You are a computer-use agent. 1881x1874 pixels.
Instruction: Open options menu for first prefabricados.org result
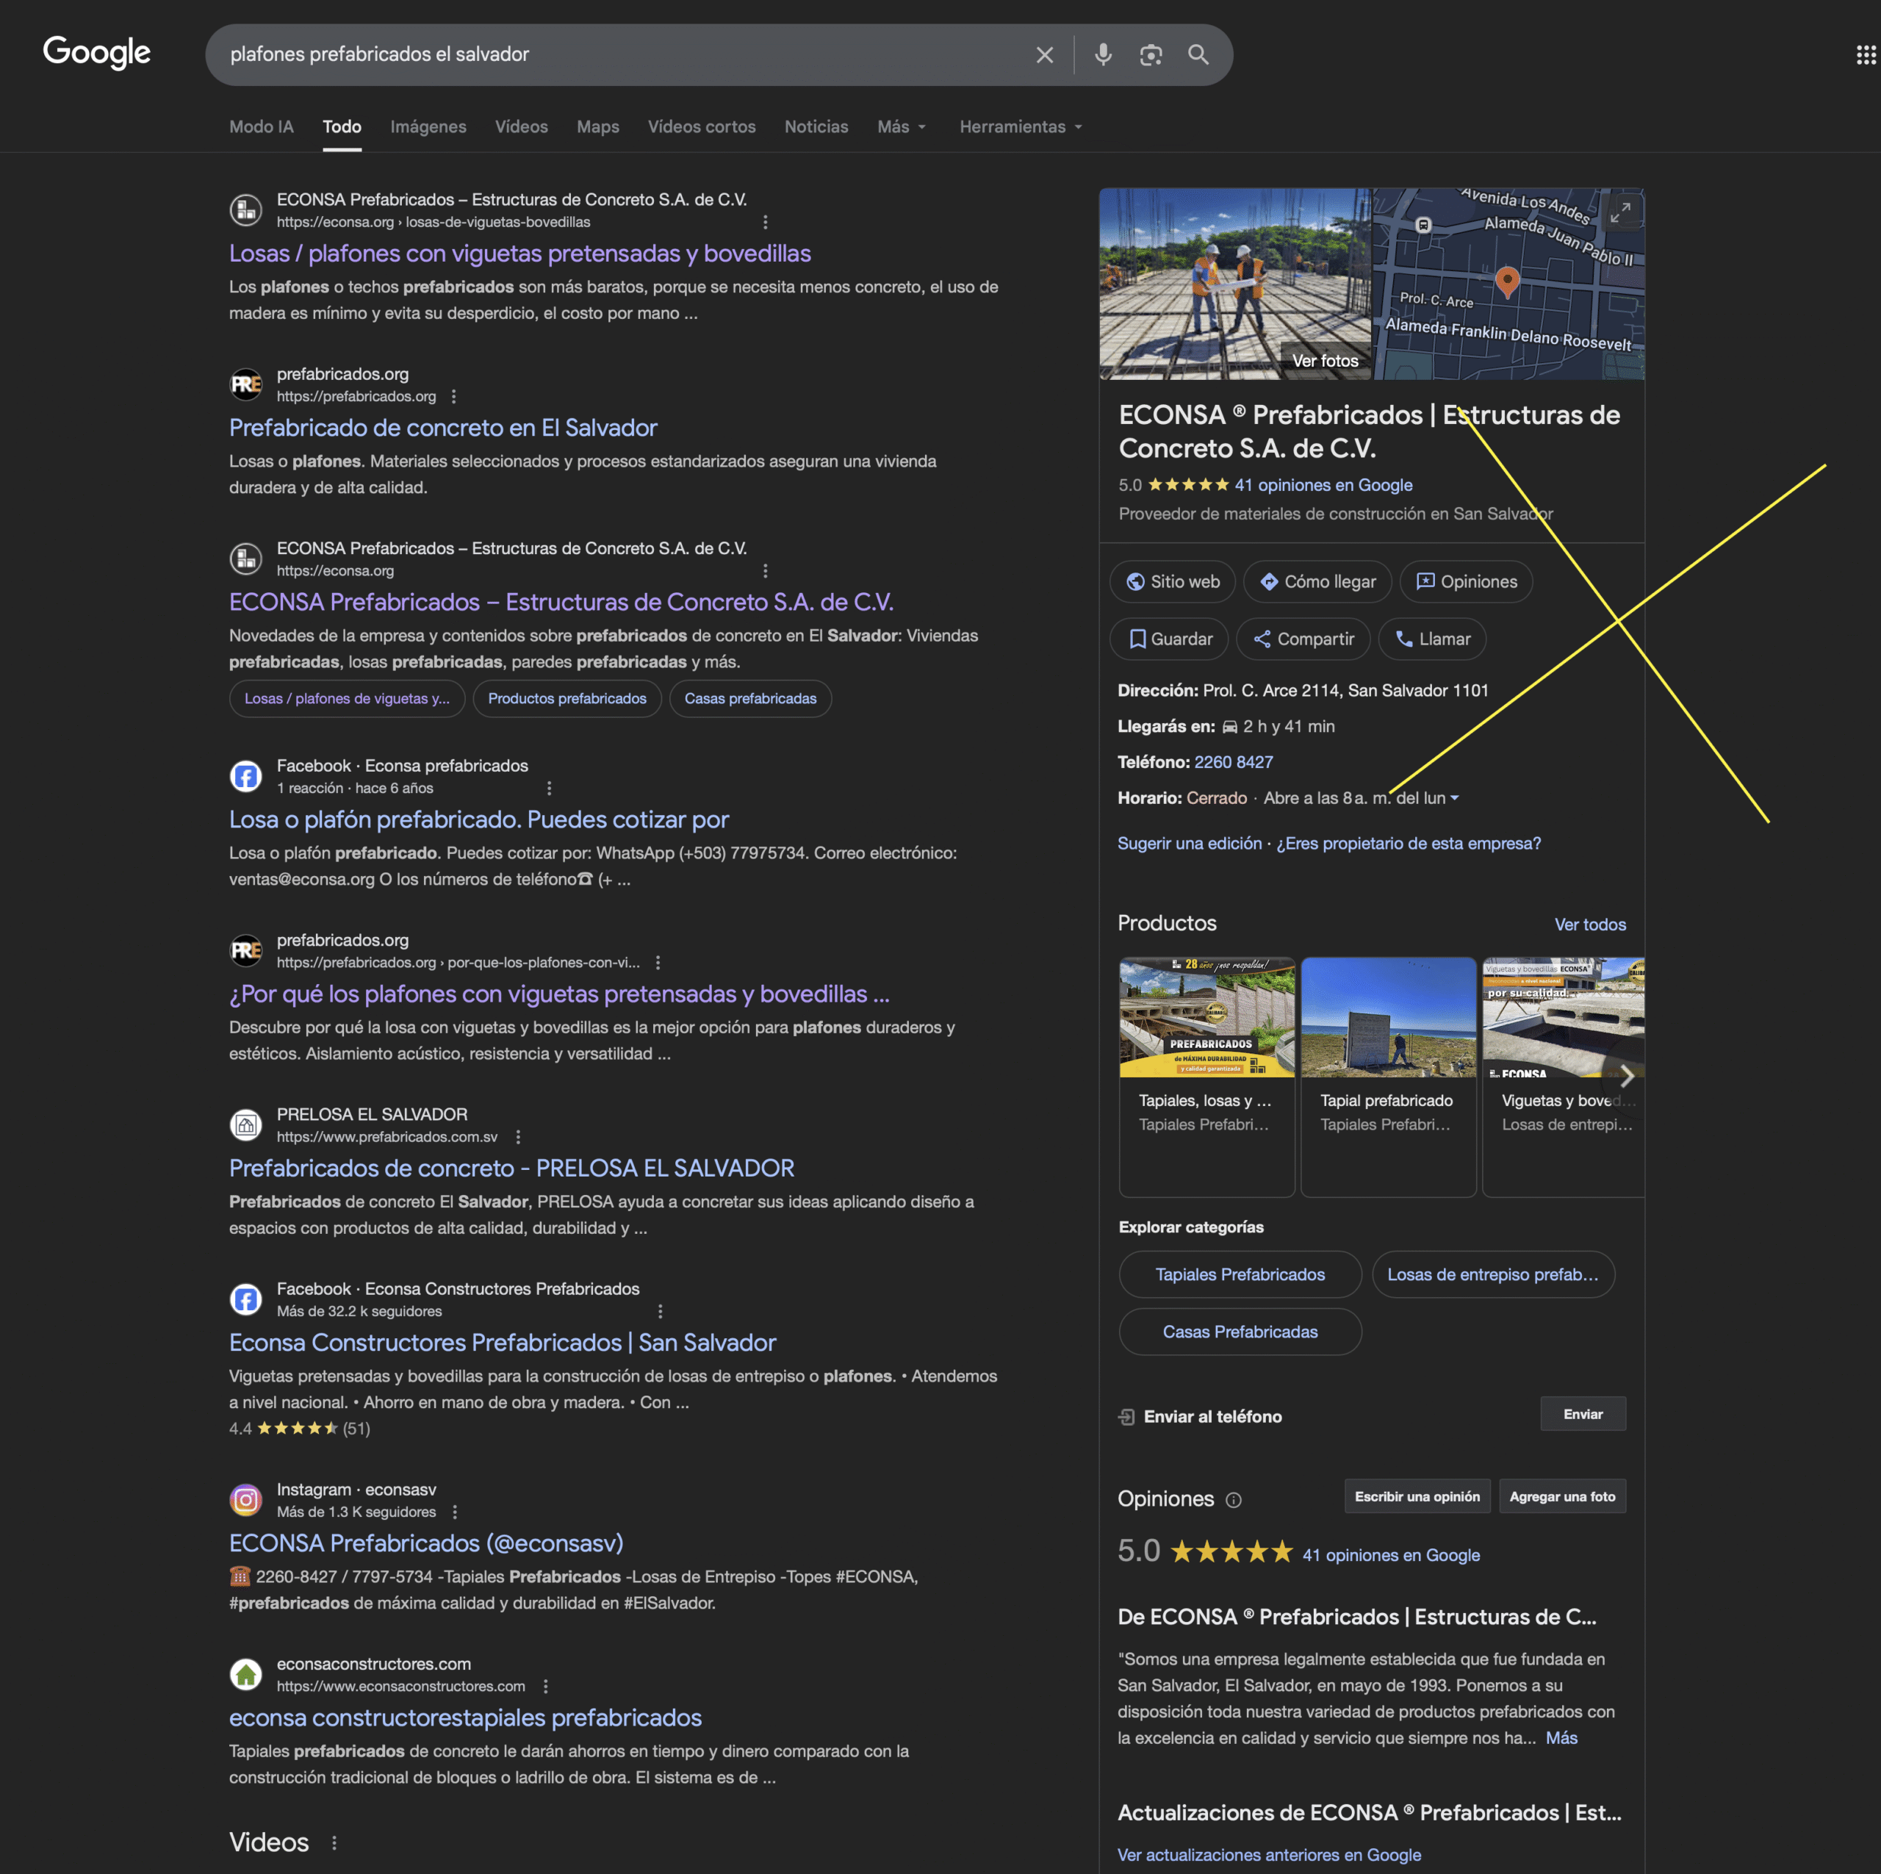[x=453, y=396]
